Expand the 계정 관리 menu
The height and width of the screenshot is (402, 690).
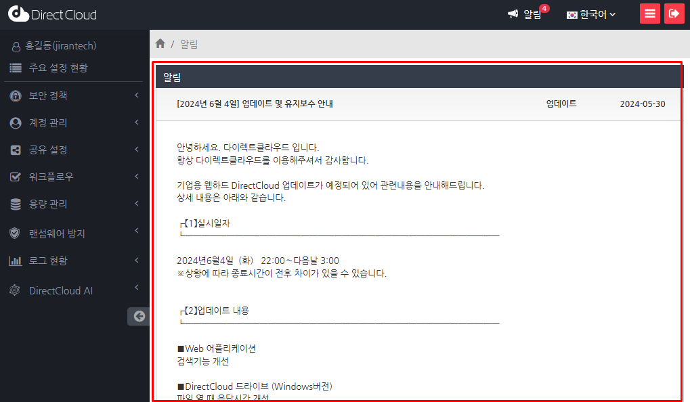[48, 123]
